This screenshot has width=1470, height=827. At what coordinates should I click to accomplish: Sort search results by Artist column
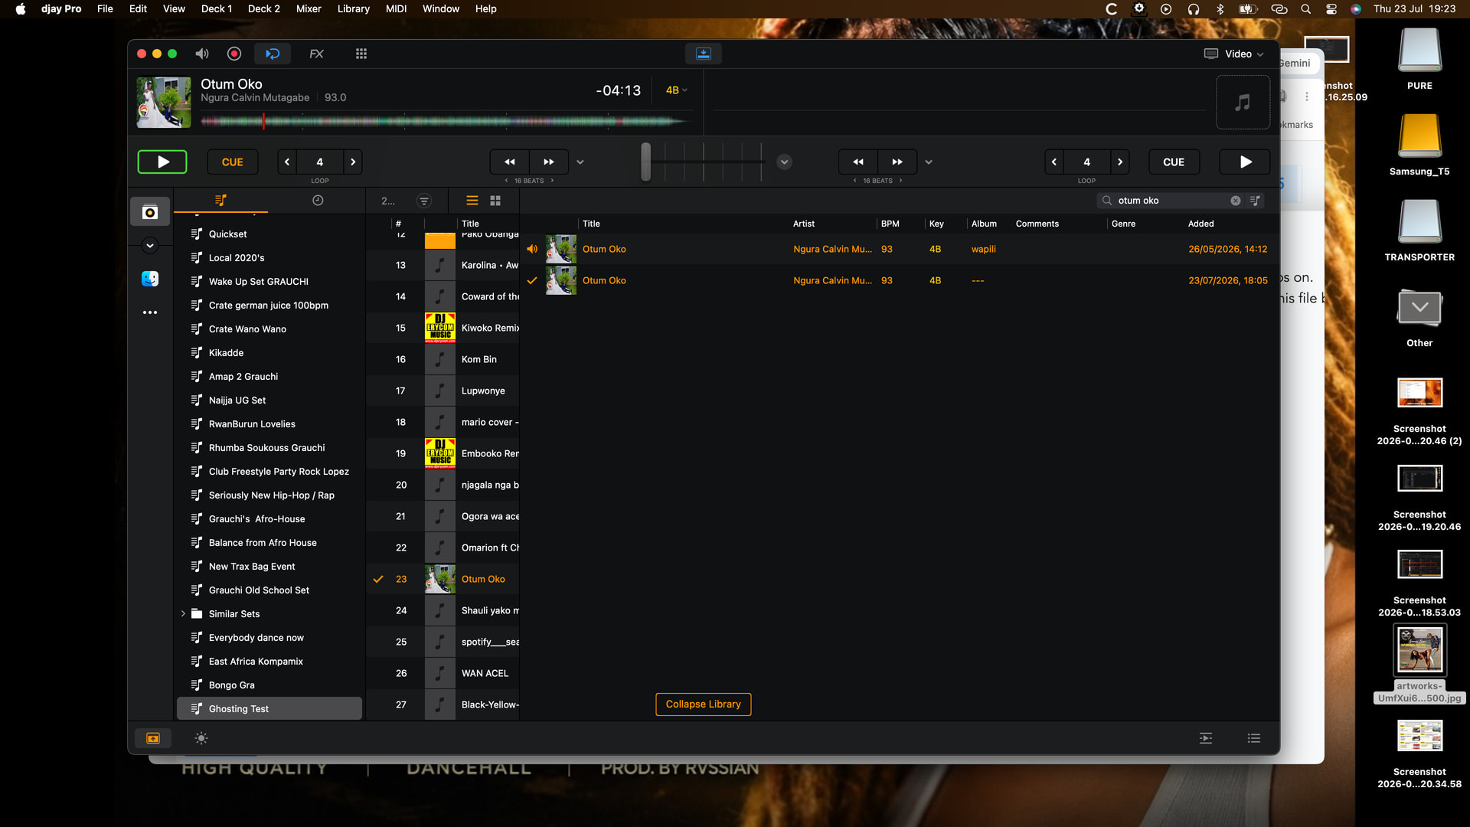(804, 224)
